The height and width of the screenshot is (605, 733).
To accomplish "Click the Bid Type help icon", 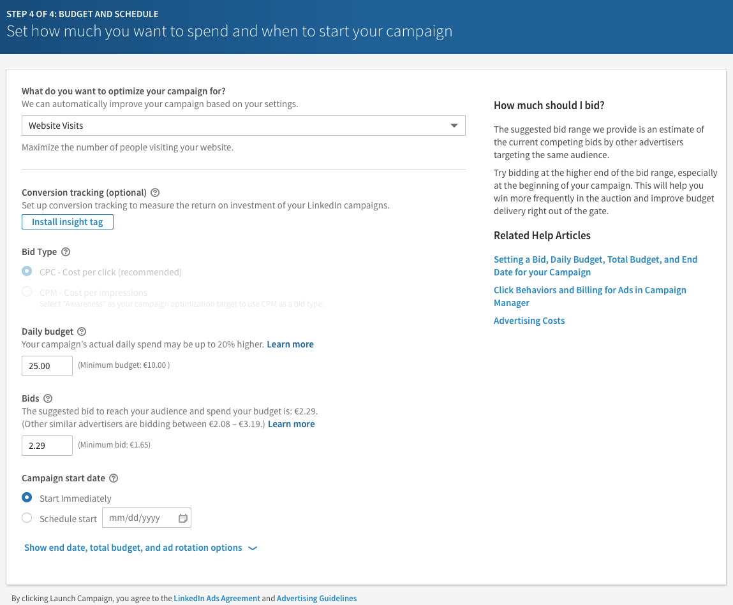I will click(66, 252).
